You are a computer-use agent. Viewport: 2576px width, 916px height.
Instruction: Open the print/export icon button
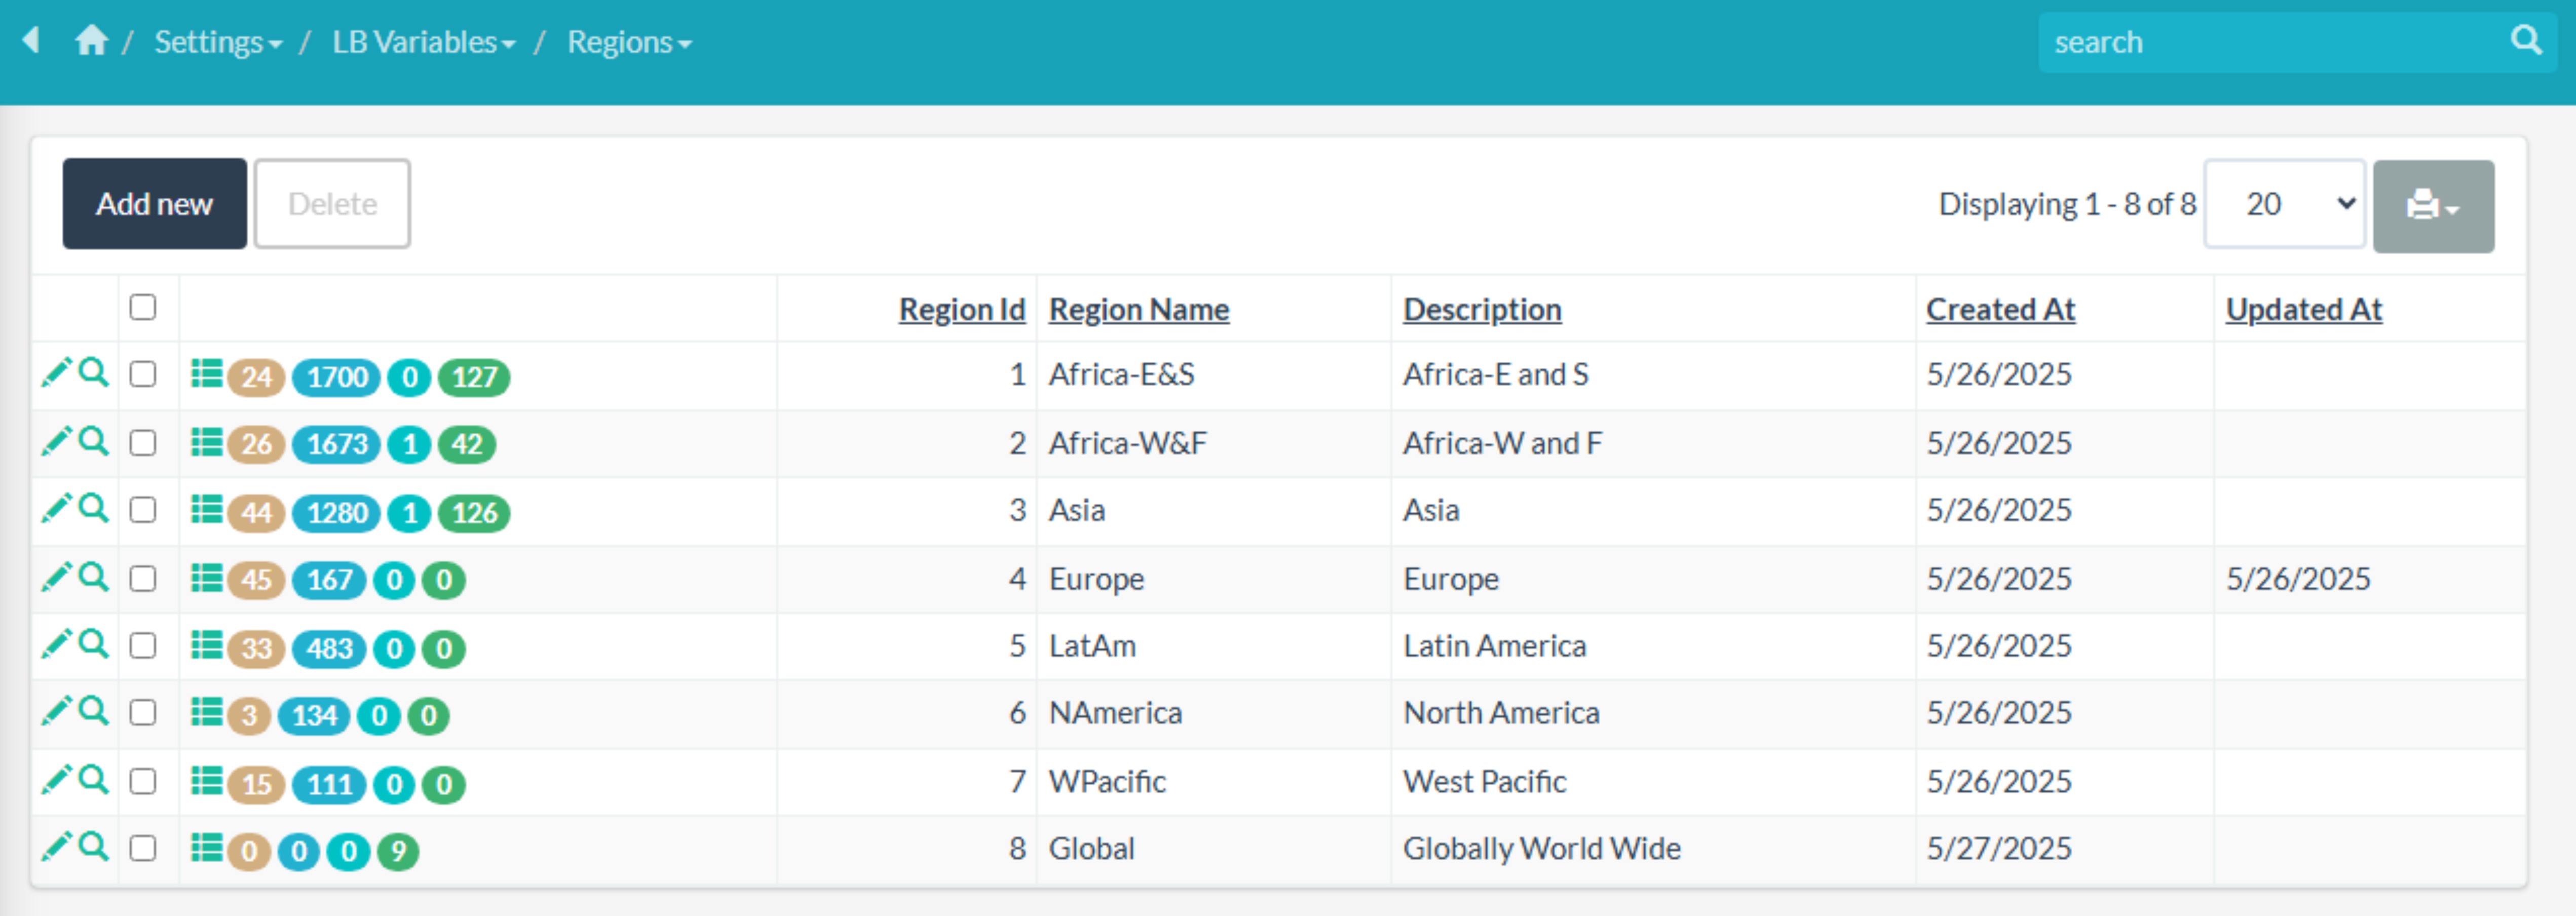pyautogui.click(x=2432, y=206)
